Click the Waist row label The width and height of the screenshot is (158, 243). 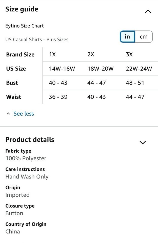pos(14,97)
